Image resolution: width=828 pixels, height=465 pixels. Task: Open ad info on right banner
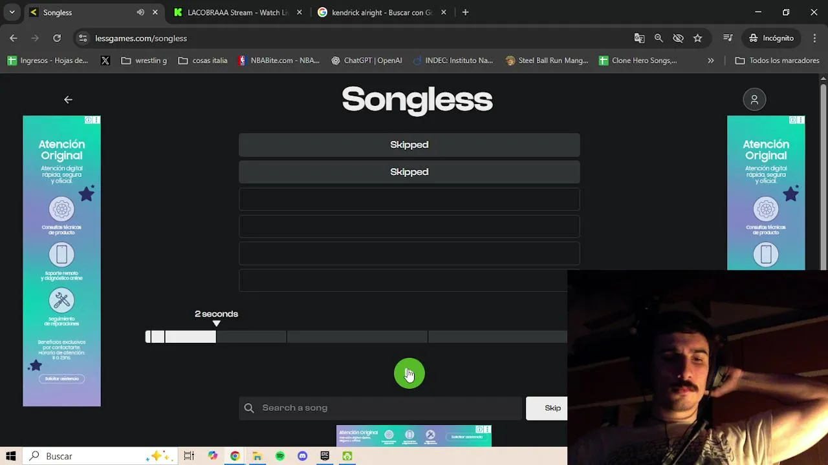coord(793,120)
